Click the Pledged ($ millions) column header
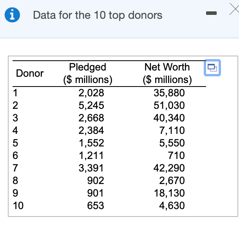This screenshot has height=231, width=239. pyautogui.click(x=88, y=73)
